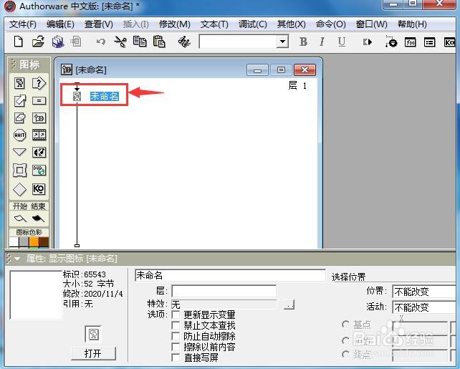Click the Paste clipboard icon

click(x=159, y=42)
